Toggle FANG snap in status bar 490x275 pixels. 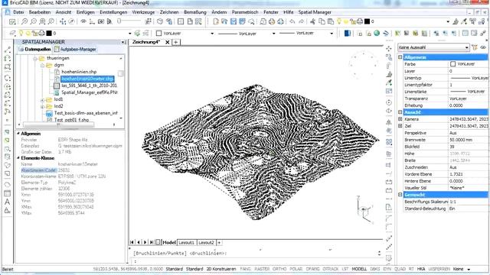tap(245, 269)
